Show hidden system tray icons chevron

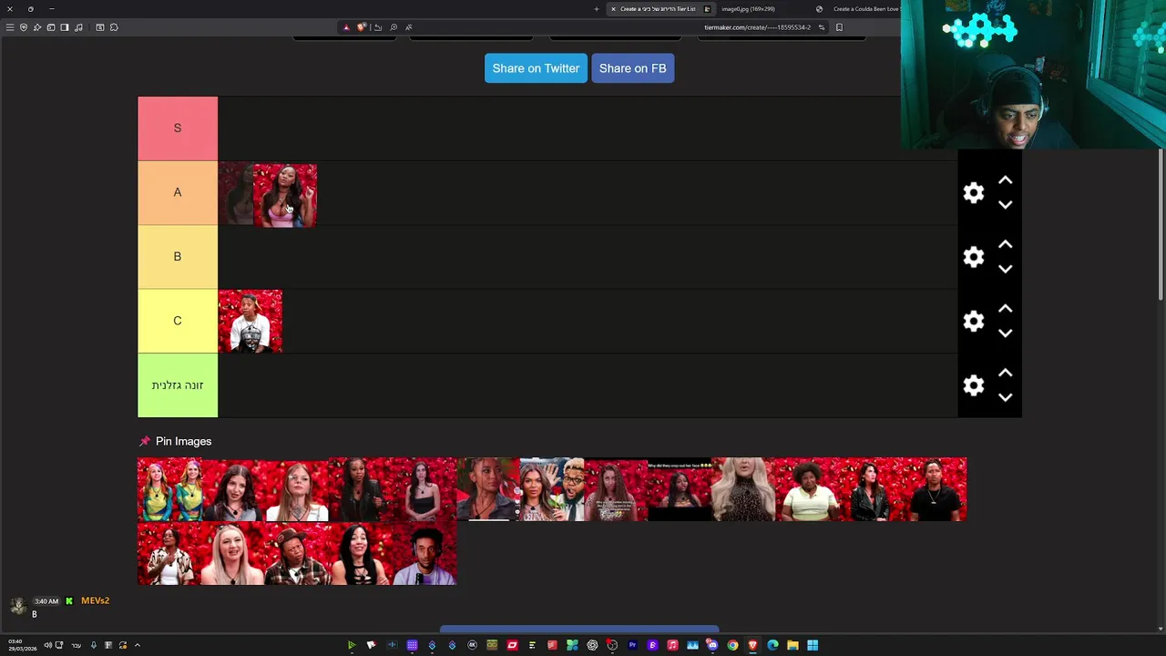[138, 645]
